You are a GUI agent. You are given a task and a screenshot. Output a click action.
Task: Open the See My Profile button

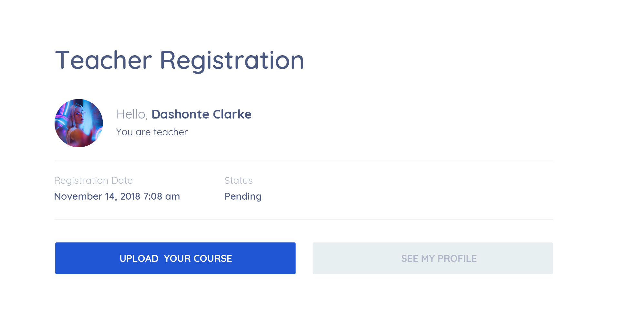point(433,258)
